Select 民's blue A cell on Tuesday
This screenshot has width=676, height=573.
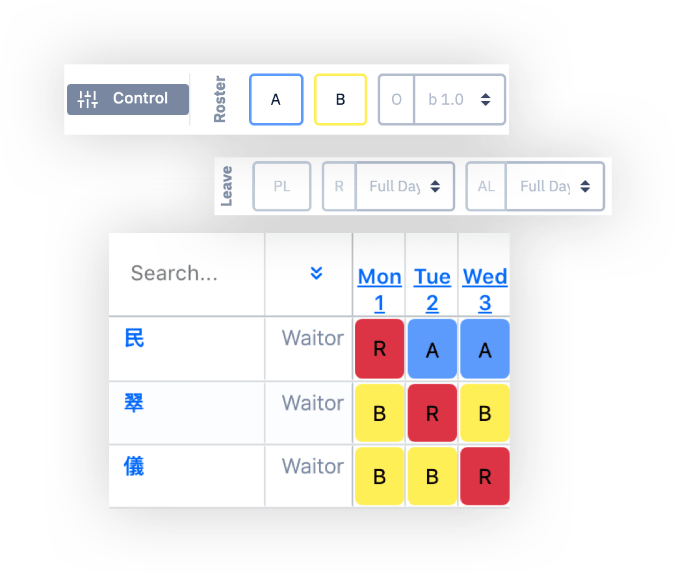[x=432, y=349]
